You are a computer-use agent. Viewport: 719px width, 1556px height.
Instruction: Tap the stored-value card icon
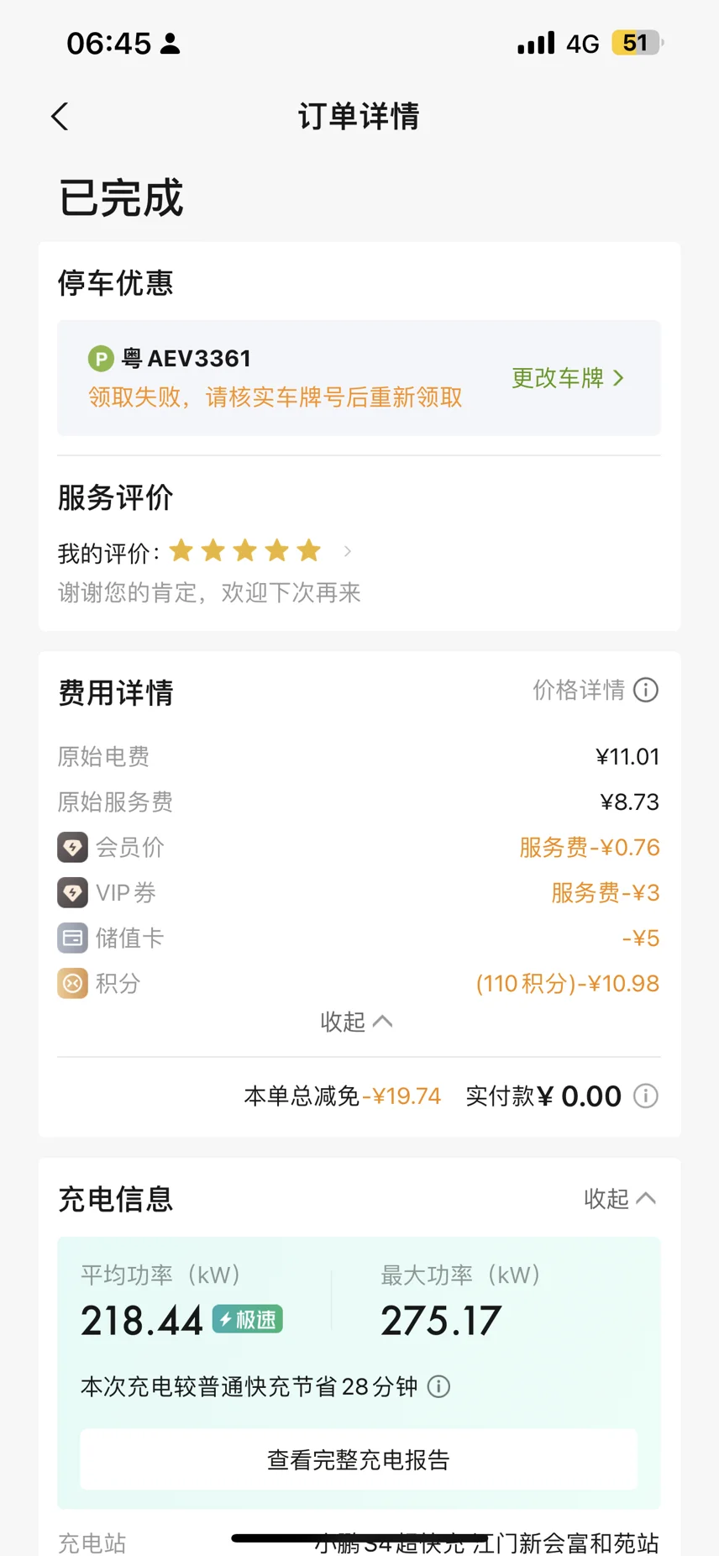click(x=72, y=938)
